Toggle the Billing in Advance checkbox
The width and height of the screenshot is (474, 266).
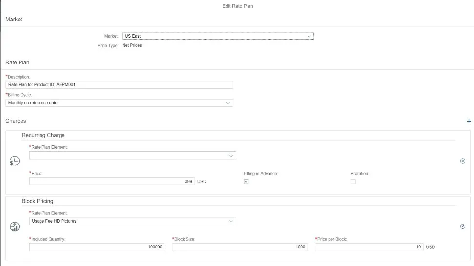[x=246, y=182]
